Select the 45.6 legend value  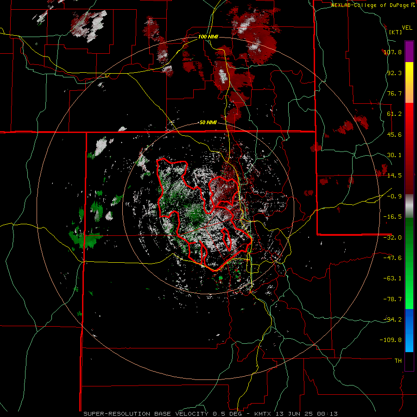pyautogui.click(x=394, y=134)
